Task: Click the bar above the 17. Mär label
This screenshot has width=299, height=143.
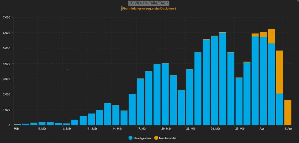Action: coord(141,102)
